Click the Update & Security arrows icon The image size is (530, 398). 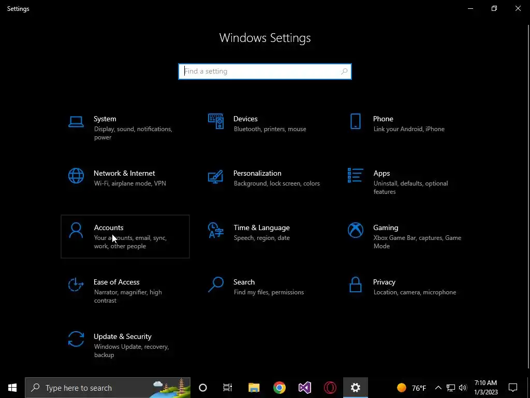[76, 339]
